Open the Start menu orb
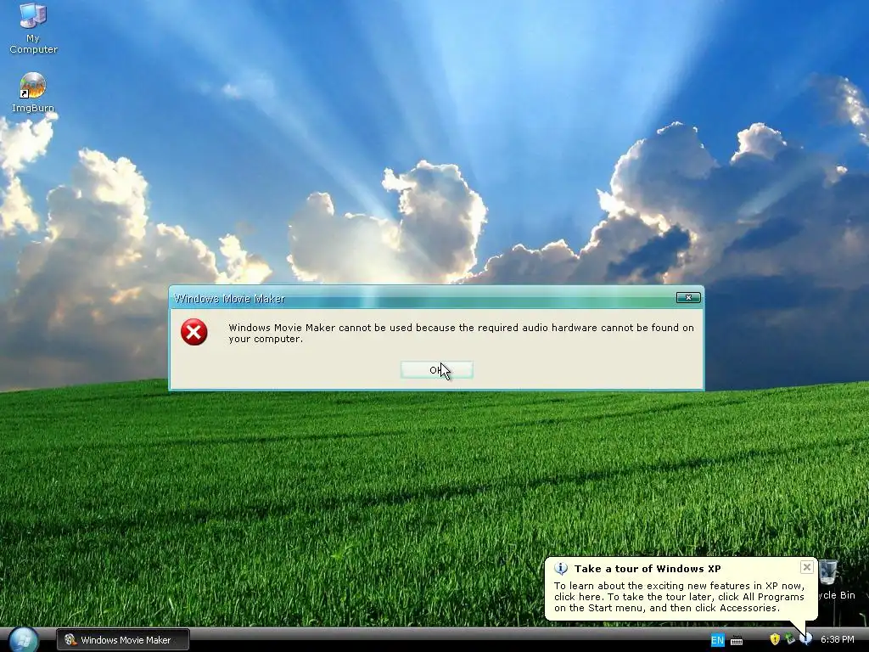The image size is (869, 652). click(x=23, y=640)
